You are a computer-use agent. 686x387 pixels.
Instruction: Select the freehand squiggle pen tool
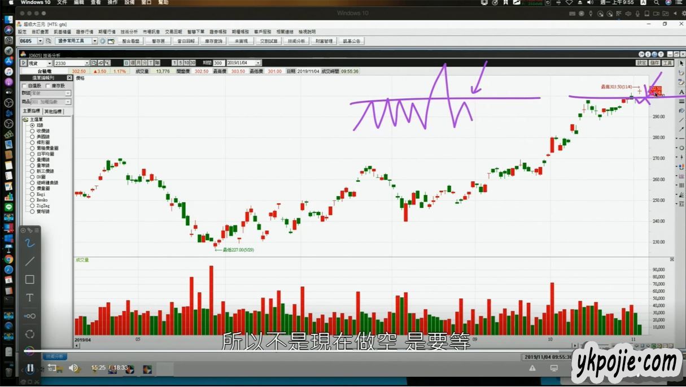[30, 243]
